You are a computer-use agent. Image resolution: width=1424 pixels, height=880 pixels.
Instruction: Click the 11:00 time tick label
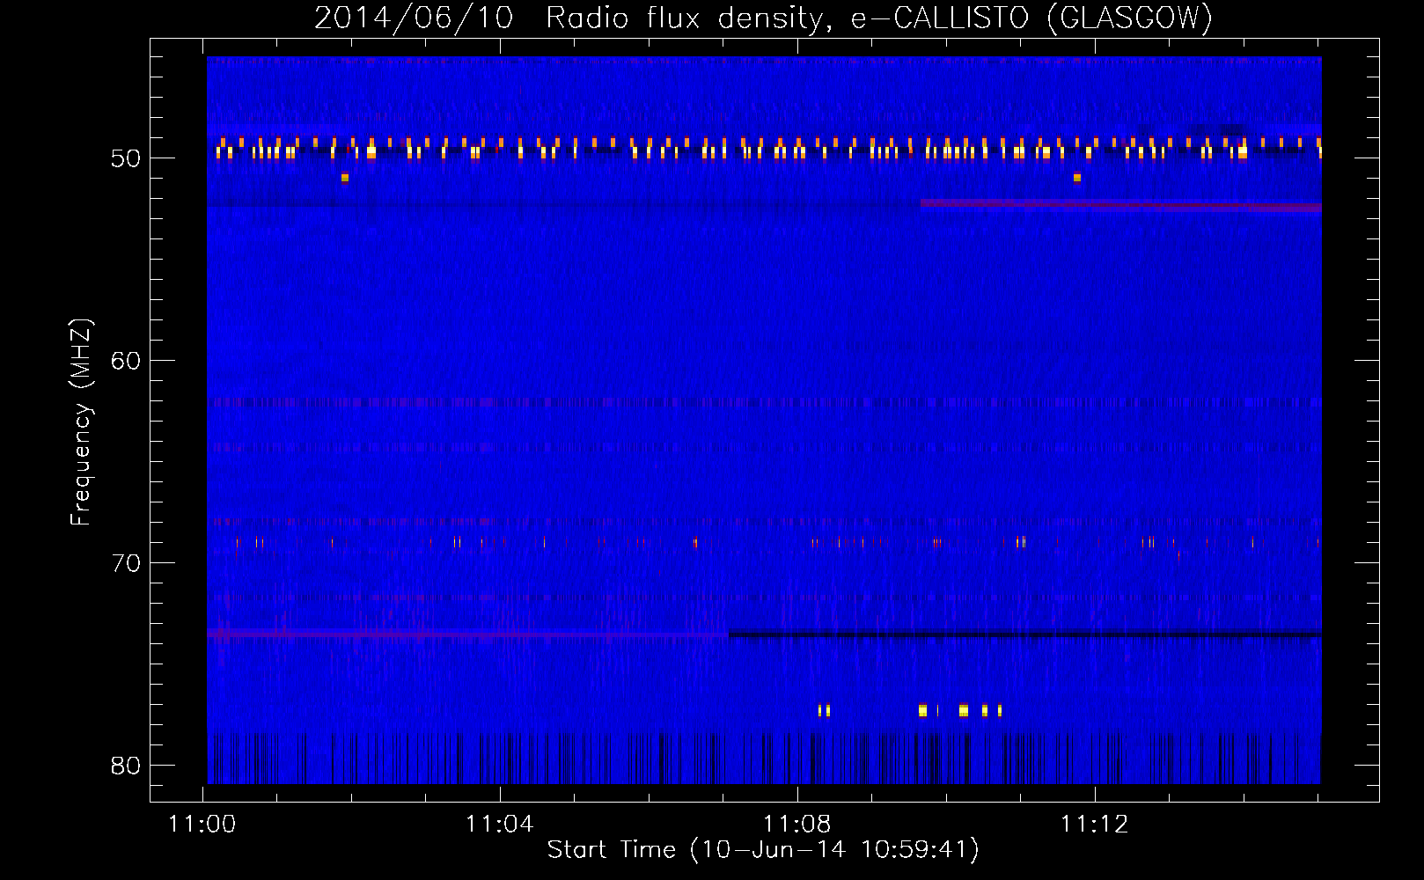[202, 824]
